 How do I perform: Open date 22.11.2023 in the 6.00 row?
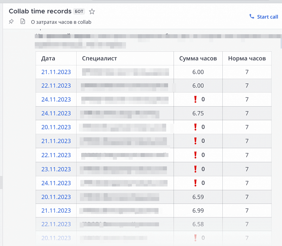point(56,85)
